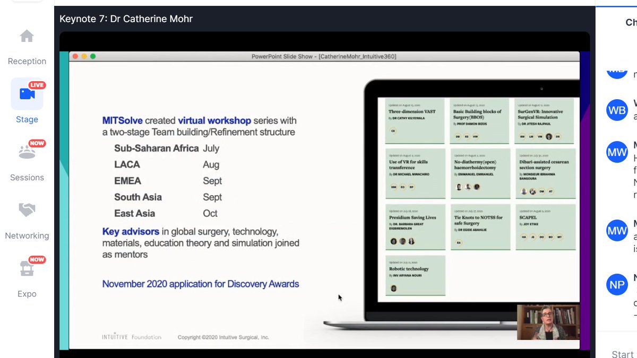Select the Reception label in sidebar
This screenshot has width=637, height=358.
27,62
